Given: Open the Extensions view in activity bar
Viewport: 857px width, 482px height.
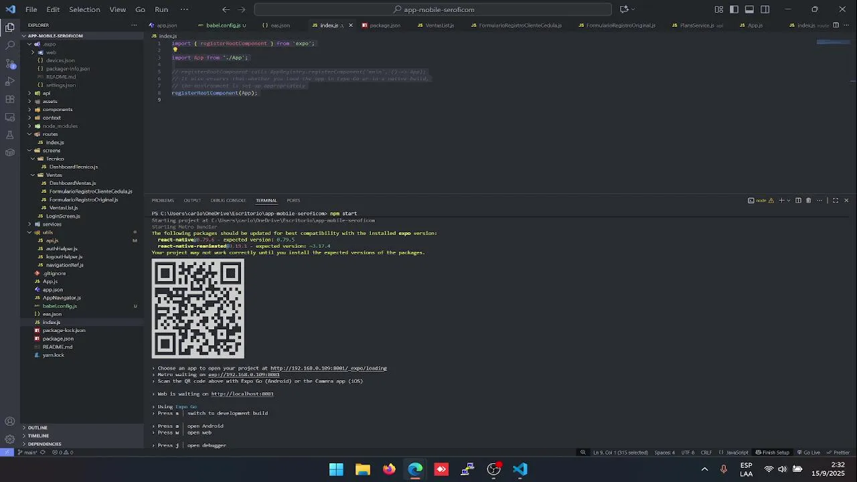Looking at the screenshot, I should [10, 99].
